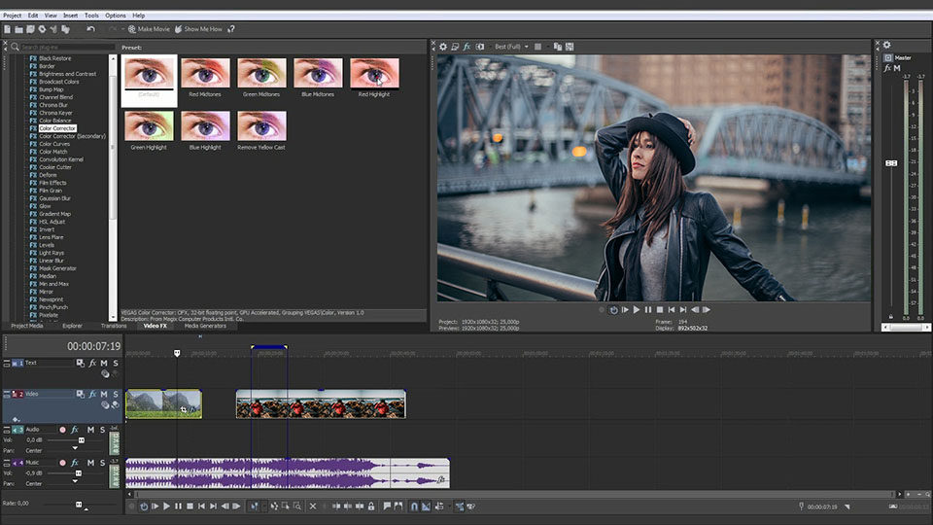Click the timeline Play button
933x525 pixels.
coord(166,507)
